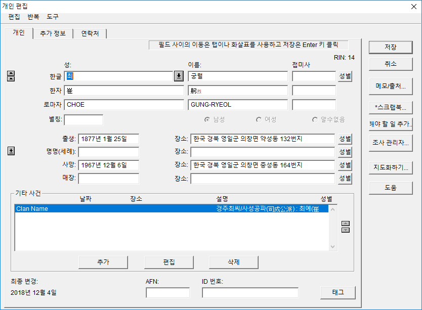This screenshot has height=310, width=422.
Task: Select the 알수없음 radio button
Action: click(x=315, y=120)
